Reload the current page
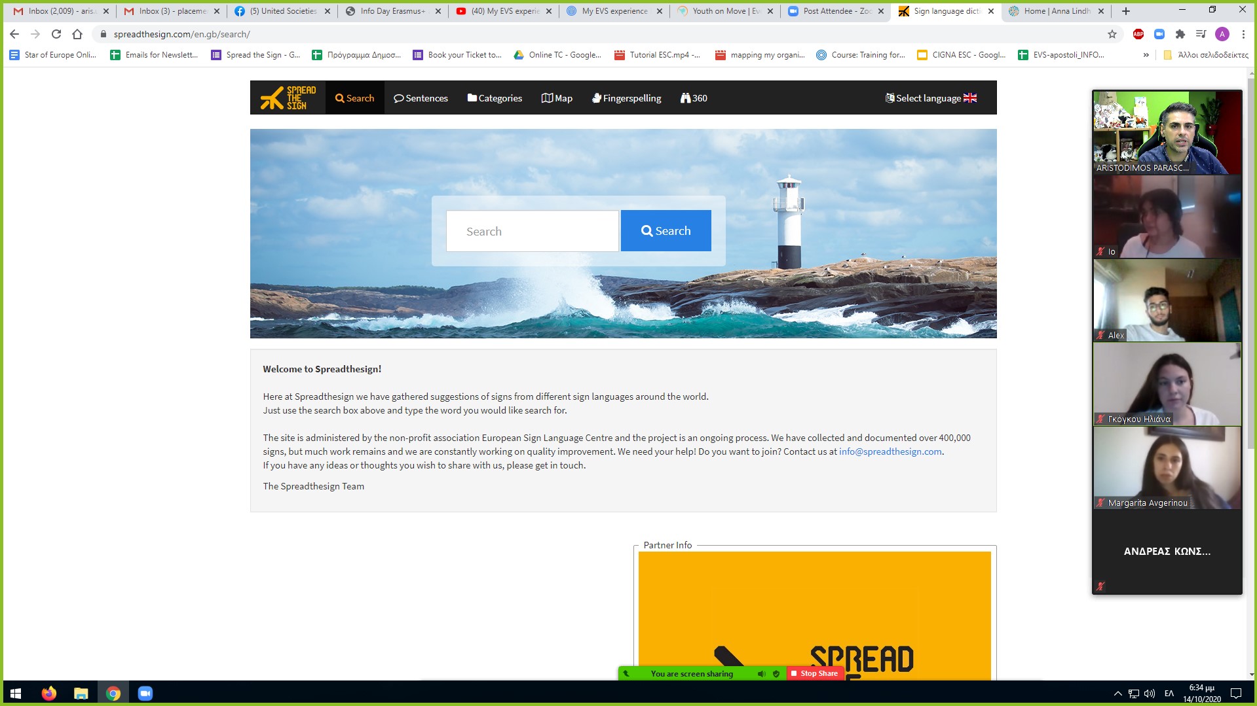1257x706 pixels. point(56,34)
